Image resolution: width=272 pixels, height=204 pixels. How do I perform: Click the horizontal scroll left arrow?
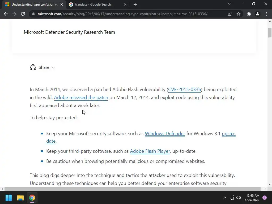pyautogui.click(x=2, y=189)
